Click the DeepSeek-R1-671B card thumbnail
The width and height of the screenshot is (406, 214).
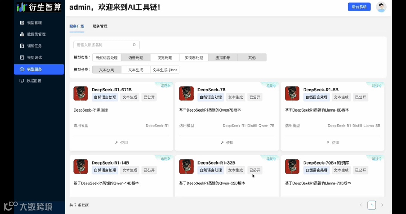[81, 93]
